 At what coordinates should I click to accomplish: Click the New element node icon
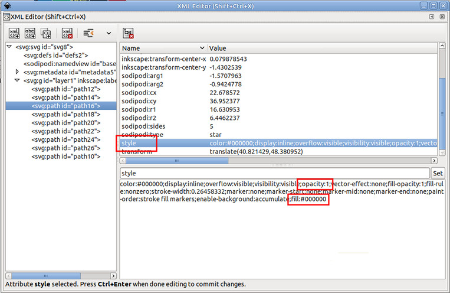tap(14, 33)
